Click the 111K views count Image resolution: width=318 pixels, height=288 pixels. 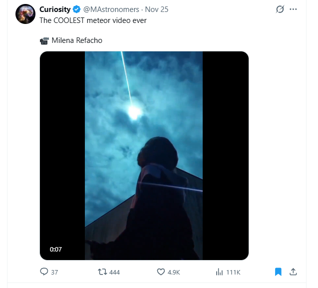pos(233,272)
